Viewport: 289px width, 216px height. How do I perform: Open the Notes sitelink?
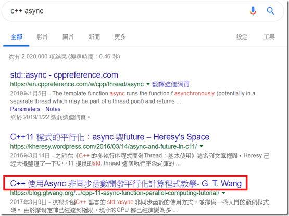coord(53,109)
